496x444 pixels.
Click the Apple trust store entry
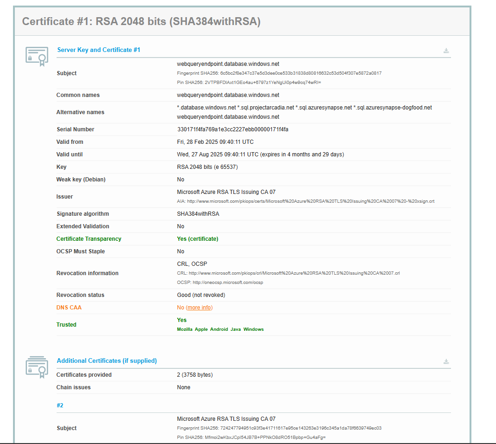pyautogui.click(x=201, y=329)
